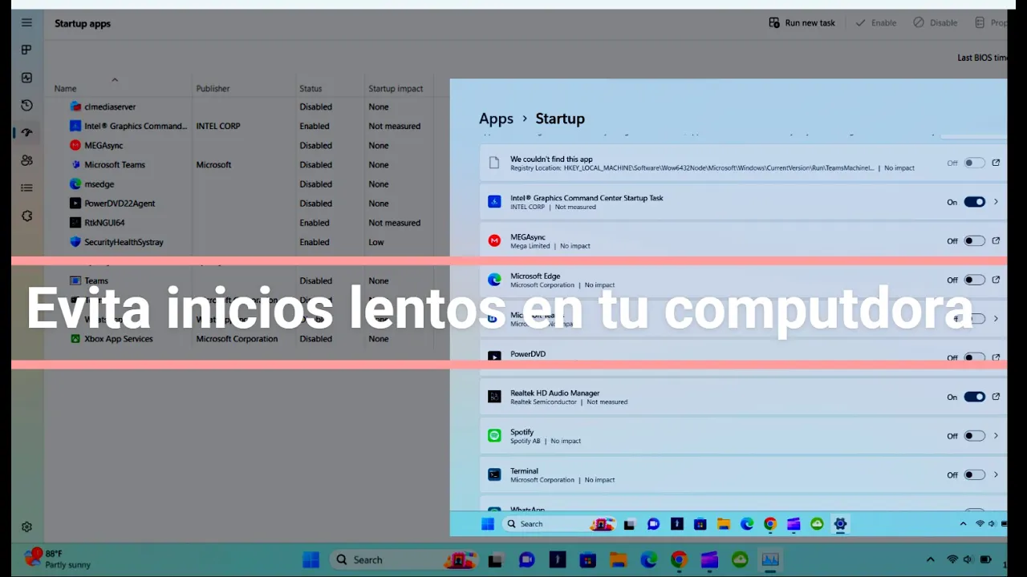Screen dimensions: 1027x577
Task: Turn off Realtek HD Audio Manager startup
Action: 974,397
